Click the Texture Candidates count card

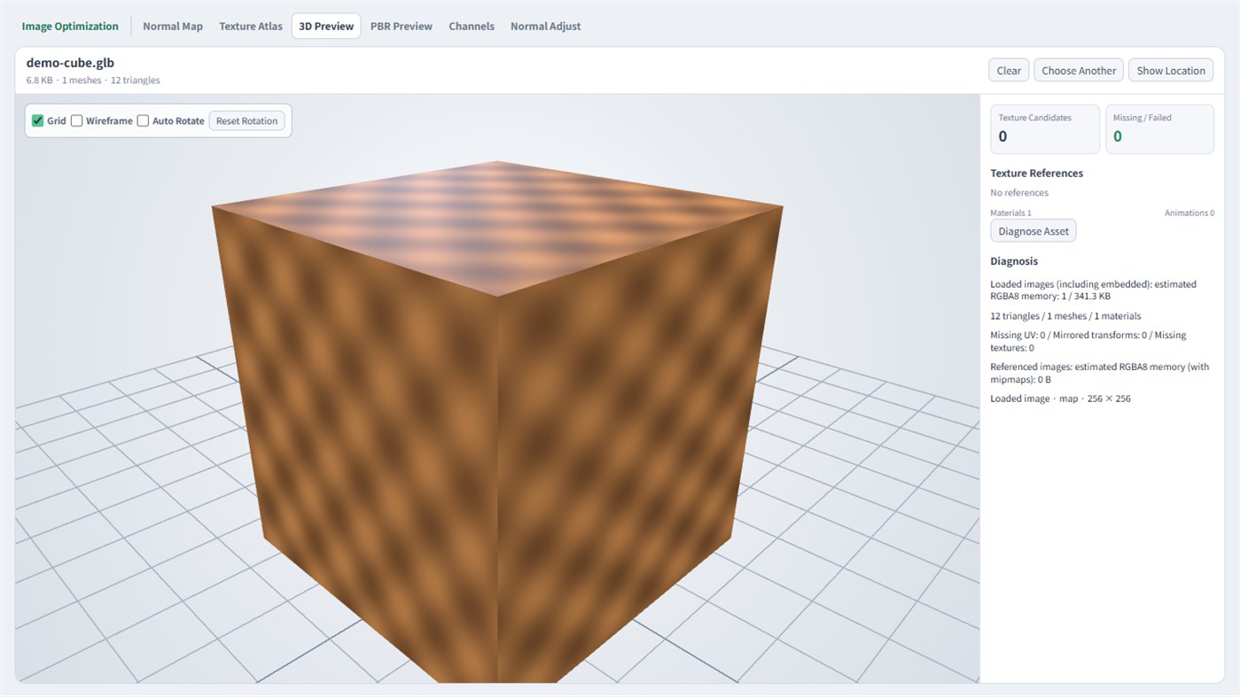(1045, 129)
